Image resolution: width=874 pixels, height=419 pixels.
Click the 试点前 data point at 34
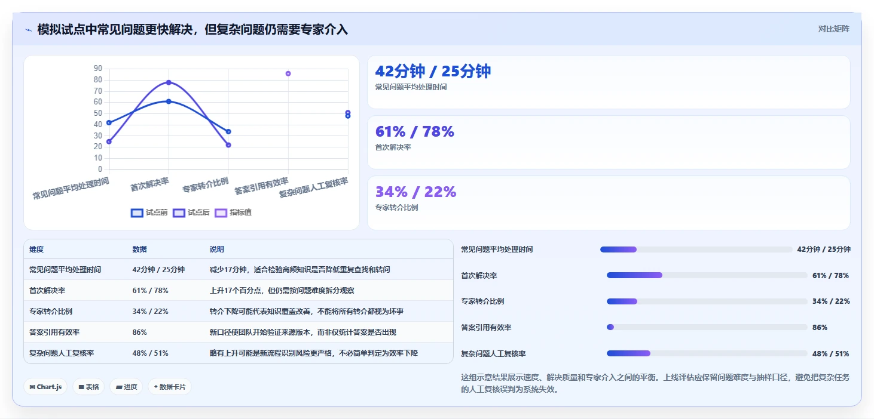click(228, 132)
